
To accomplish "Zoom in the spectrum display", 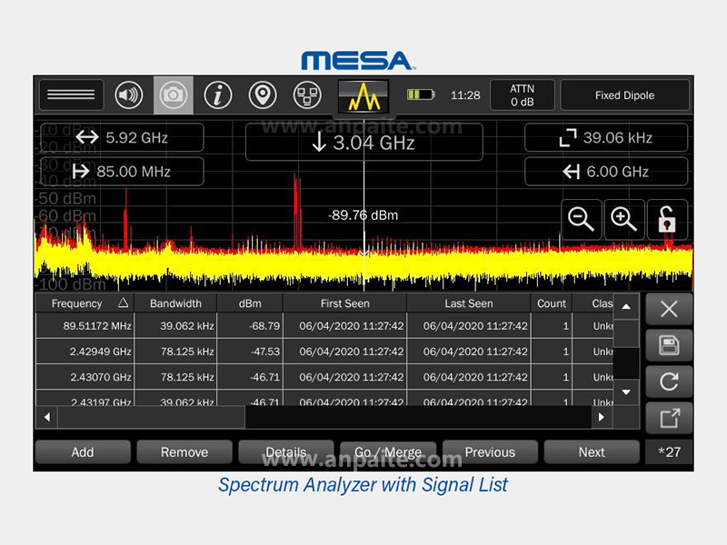I will (x=623, y=219).
